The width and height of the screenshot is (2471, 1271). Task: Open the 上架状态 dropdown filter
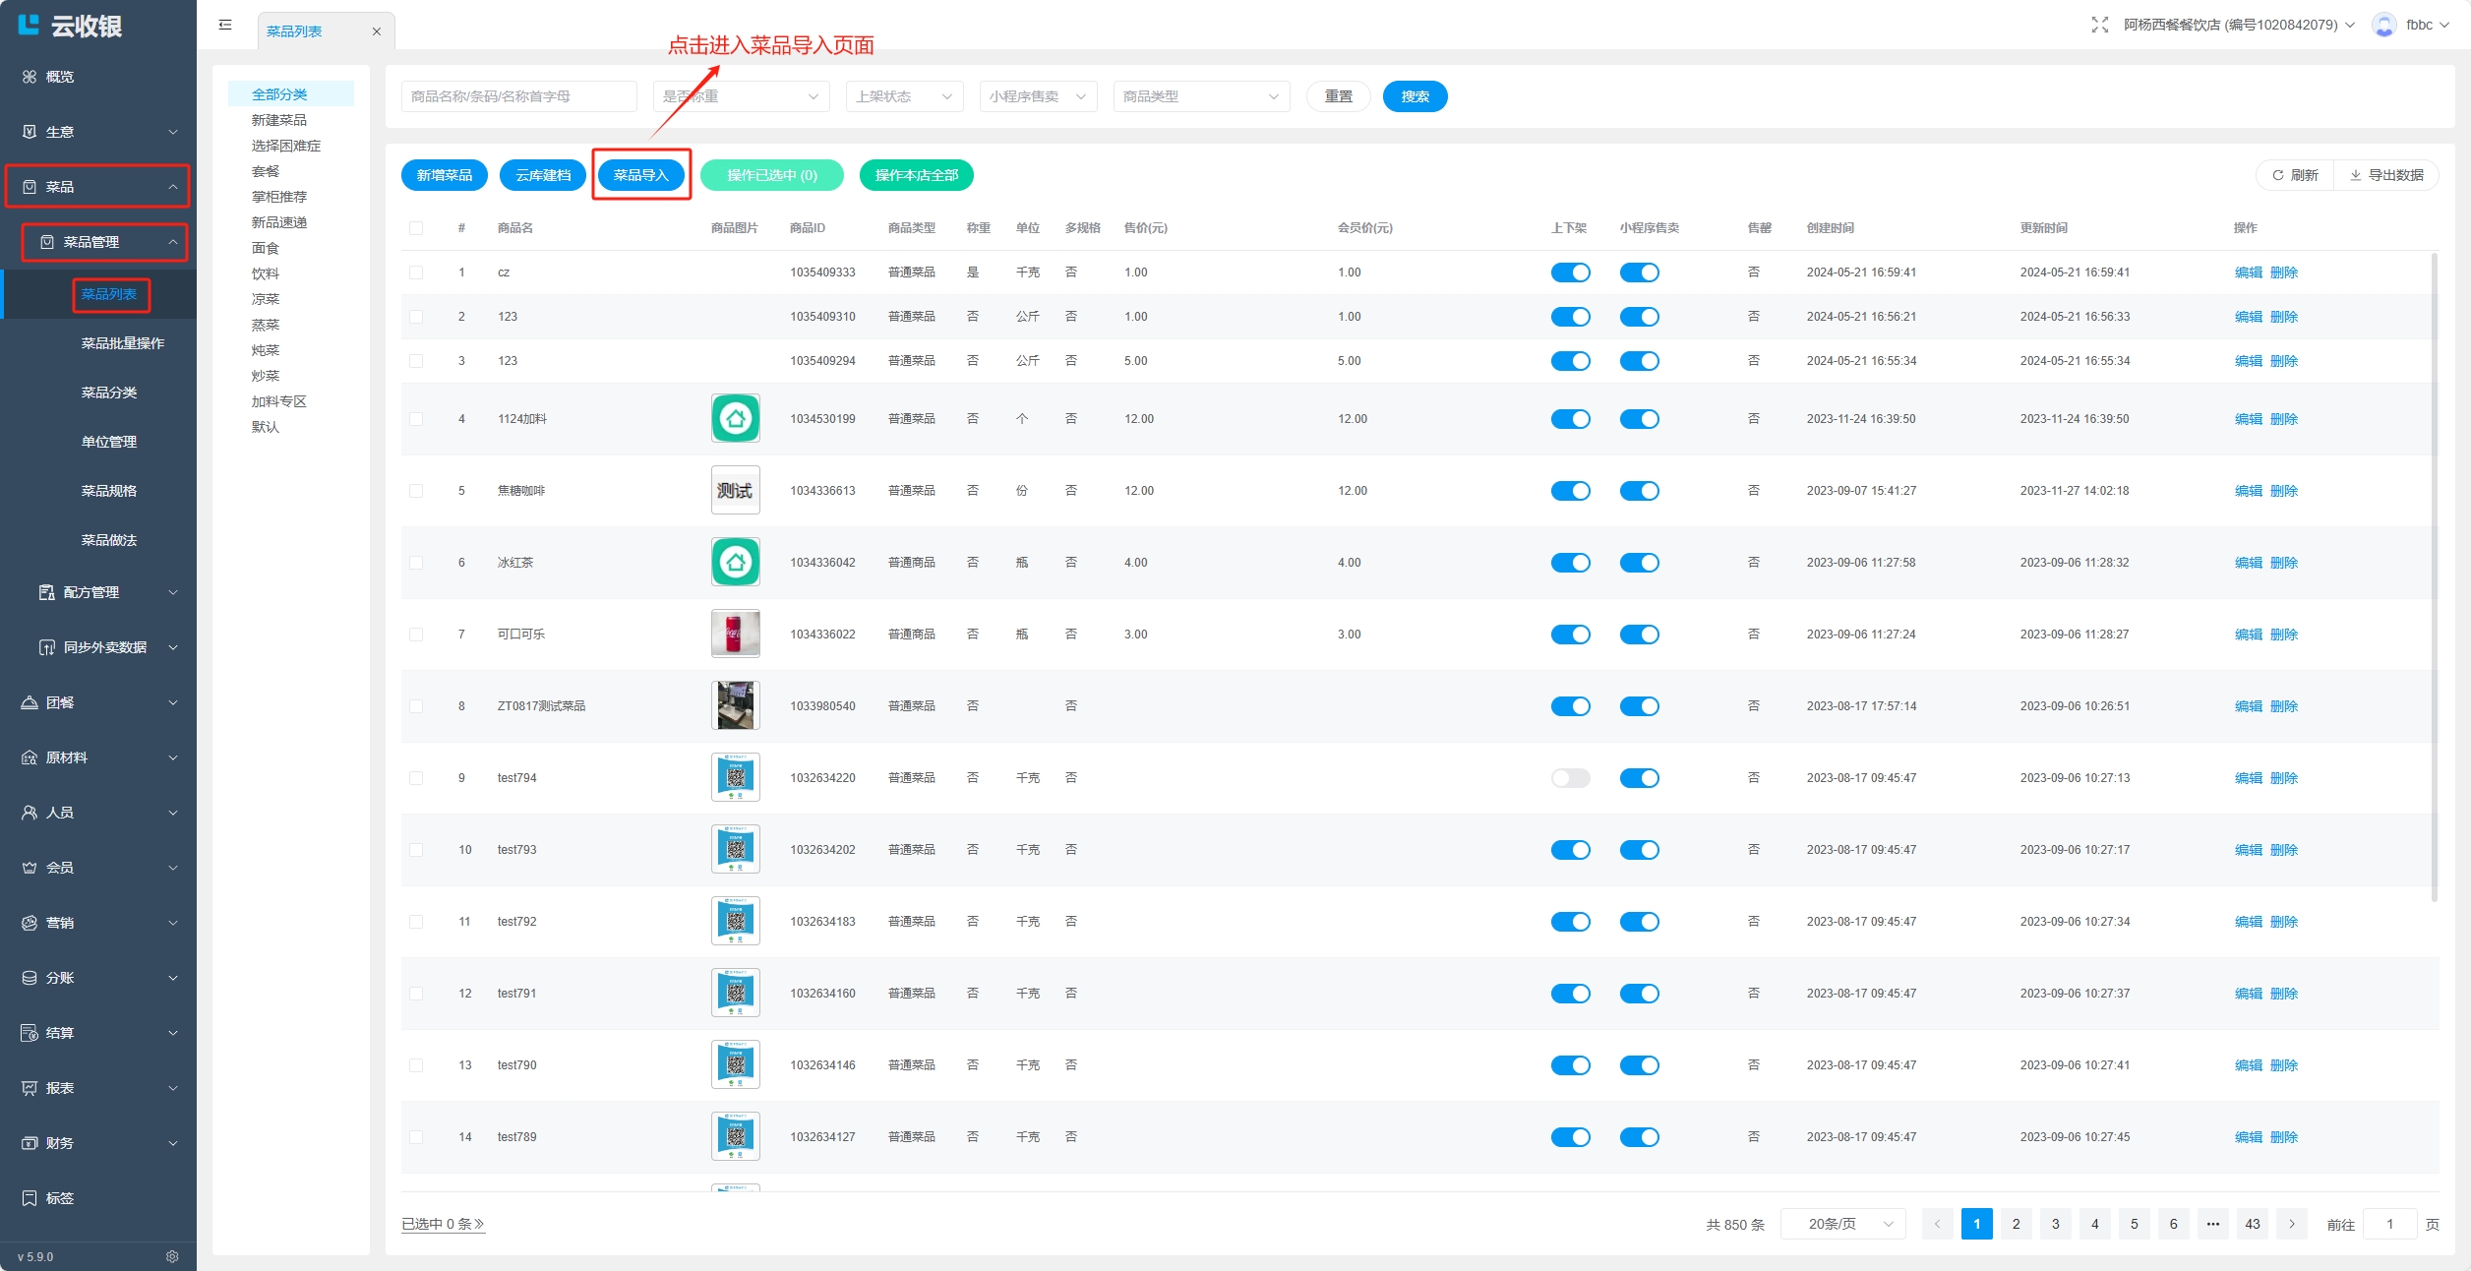[x=903, y=96]
